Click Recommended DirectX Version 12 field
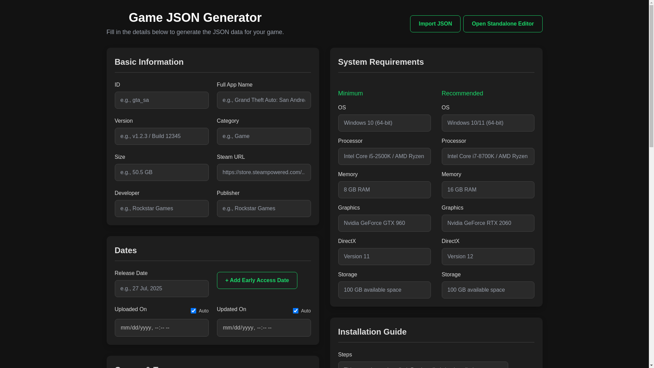Image resolution: width=654 pixels, height=368 pixels. [488, 257]
